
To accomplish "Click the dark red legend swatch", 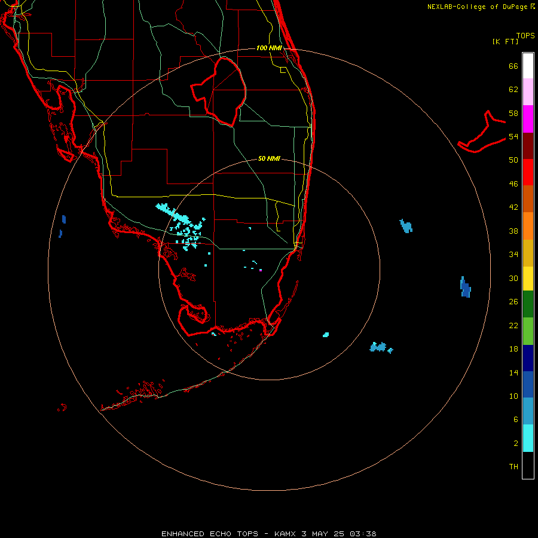I will coord(528,146).
